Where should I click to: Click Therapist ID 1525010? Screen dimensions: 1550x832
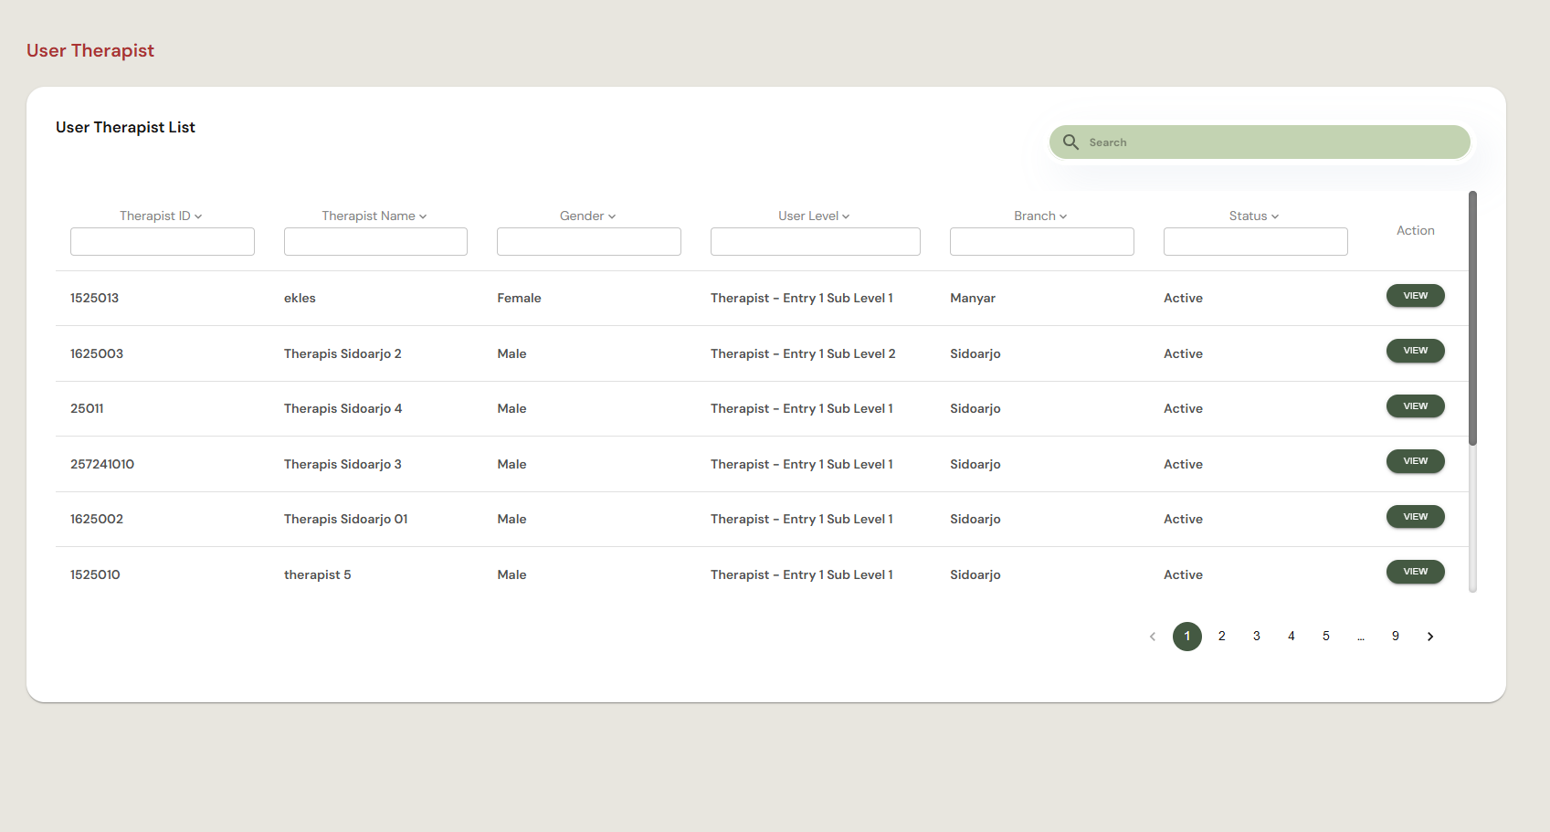(x=95, y=574)
